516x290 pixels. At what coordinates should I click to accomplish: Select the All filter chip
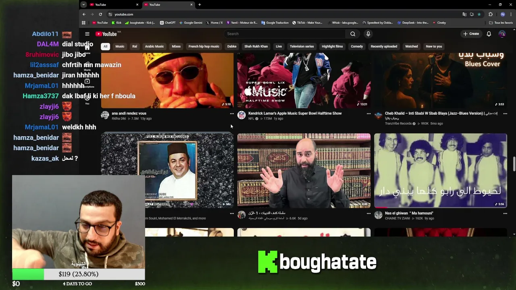[105, 46]
